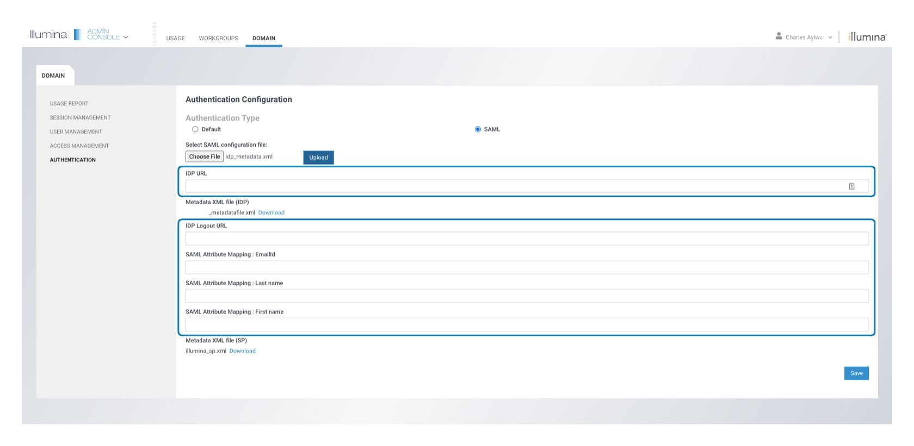914x446 pixels.
Task: Select the Default authentication type
Action: click(195, 129)
